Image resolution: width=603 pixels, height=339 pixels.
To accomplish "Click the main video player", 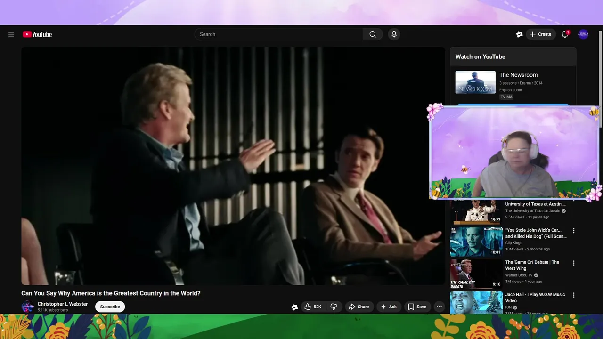I will click(233, 166).
